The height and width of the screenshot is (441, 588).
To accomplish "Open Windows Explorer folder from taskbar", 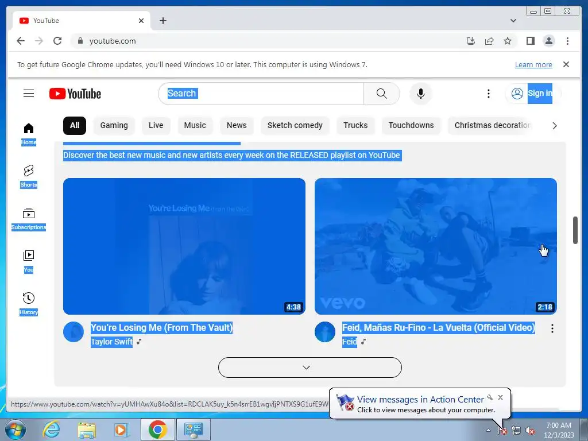I will (x=87, y=430).
